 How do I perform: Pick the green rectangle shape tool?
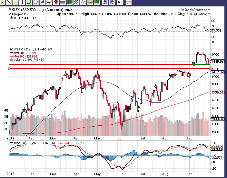click(29, 2)
